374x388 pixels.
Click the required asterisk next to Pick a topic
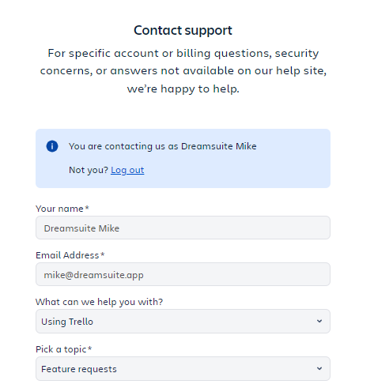coord(90,348)
